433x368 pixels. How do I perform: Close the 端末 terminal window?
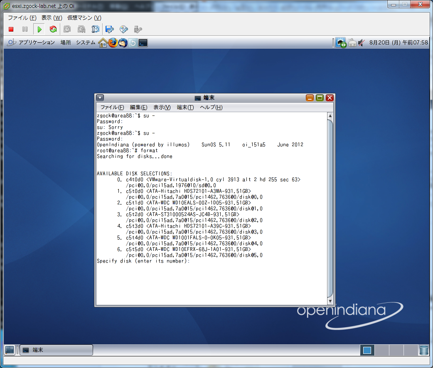pos(330,98)
